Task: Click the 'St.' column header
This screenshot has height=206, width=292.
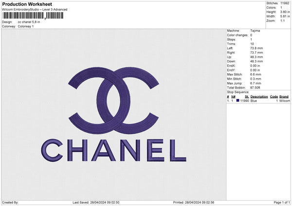Action: [247, 97]
